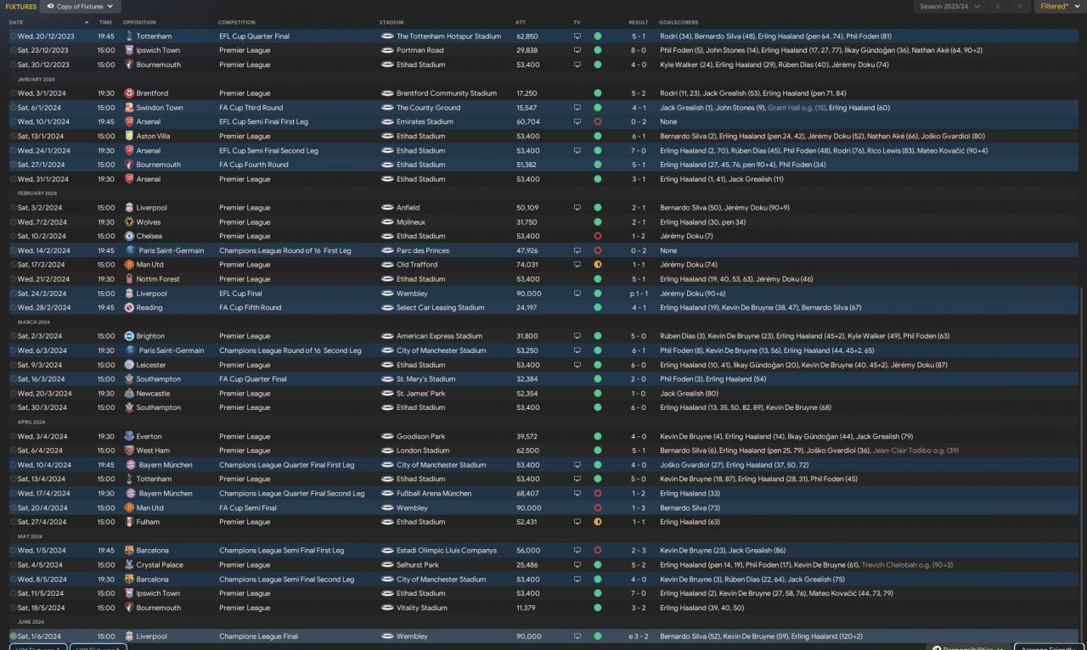Click the FIXTURES heading at top left
The width and height of the screenshot is (1087, 650).
pos(21,7)
